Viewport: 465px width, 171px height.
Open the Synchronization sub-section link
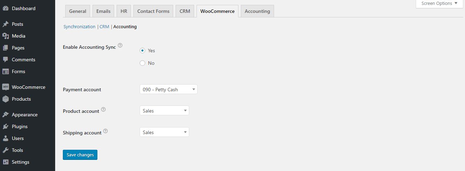coord(79,26)
